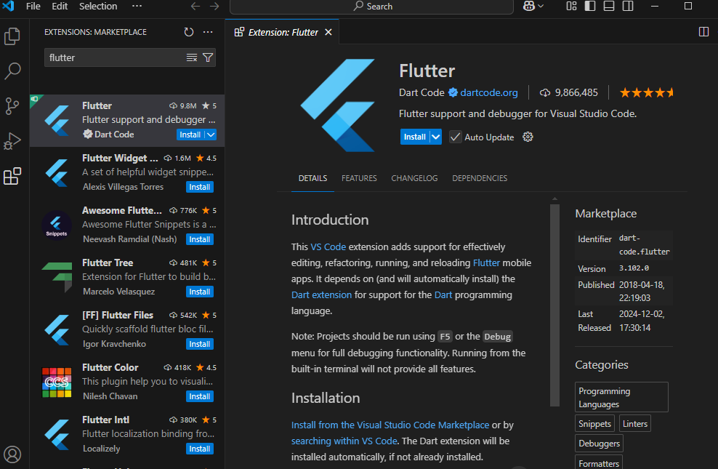Viewport: 718px width, 469px height.
Task: Open the Explorer view in activity bar
Action: point(12,36)
